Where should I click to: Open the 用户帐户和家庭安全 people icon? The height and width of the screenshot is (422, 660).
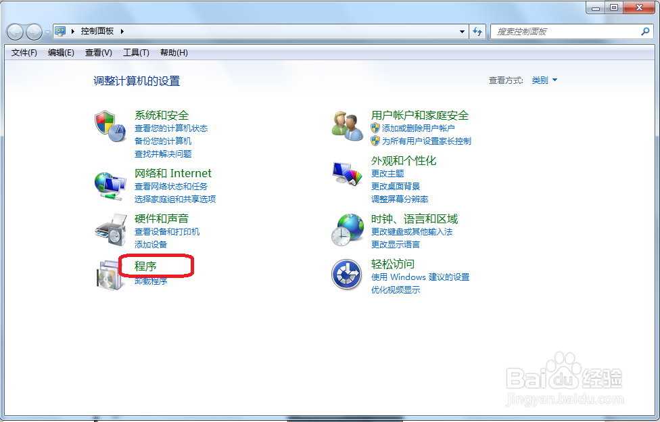coord(348,126)
